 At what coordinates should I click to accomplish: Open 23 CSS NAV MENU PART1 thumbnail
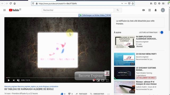(125, 59)
